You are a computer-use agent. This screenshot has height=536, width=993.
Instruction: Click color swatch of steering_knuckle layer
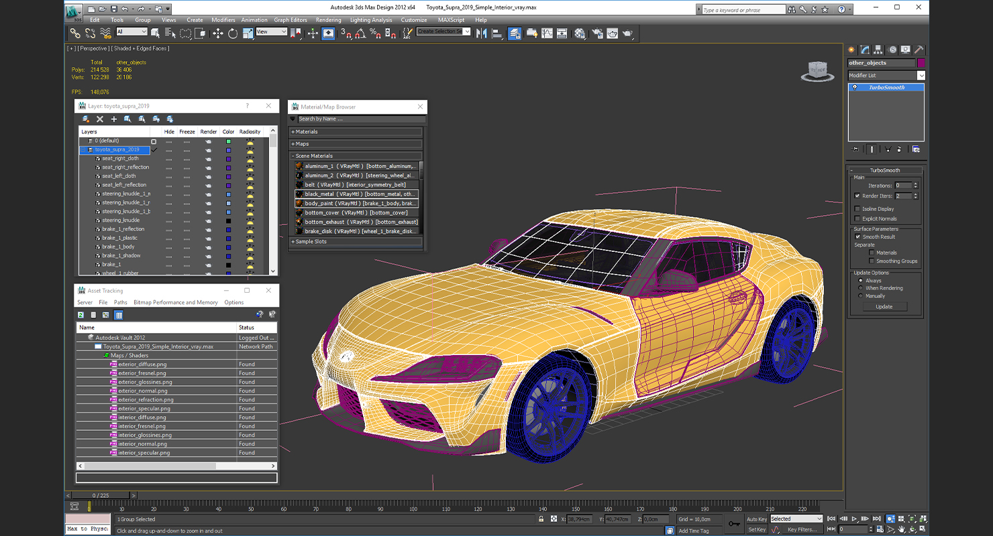coord(228,220)
